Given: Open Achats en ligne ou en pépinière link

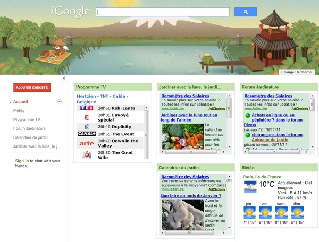Looking at the screenshot, I should pos(277,117).
